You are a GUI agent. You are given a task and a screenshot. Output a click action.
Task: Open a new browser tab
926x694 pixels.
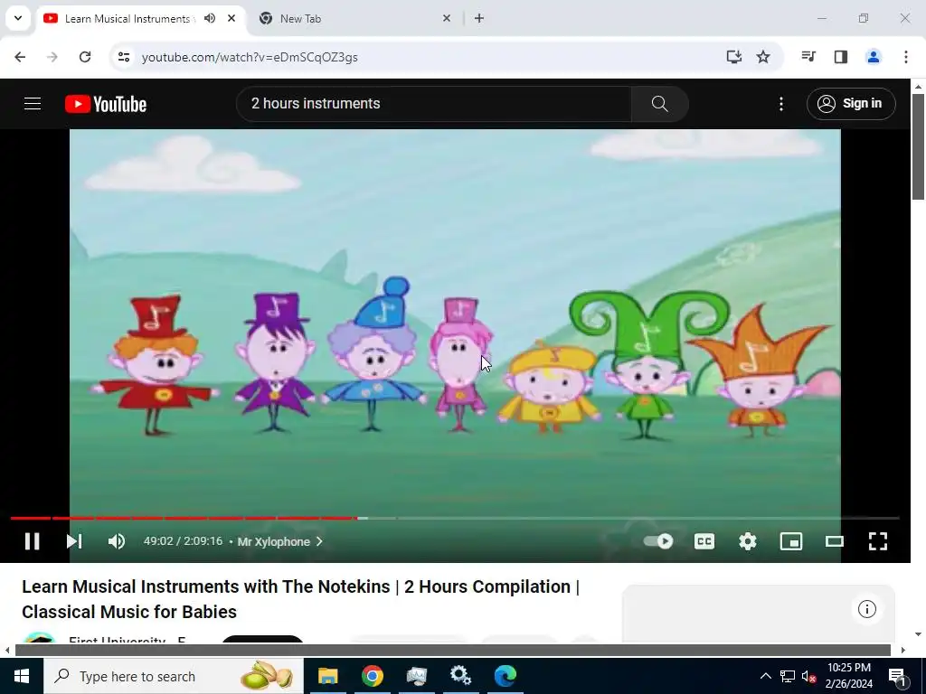tap(479, 18)
